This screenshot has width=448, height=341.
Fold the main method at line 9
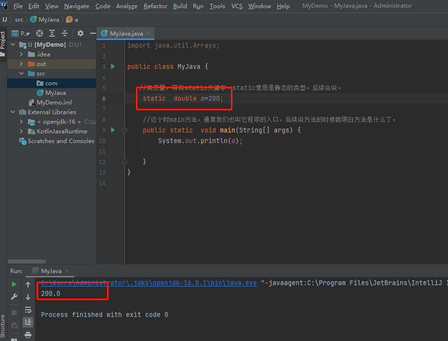(124, 131)
